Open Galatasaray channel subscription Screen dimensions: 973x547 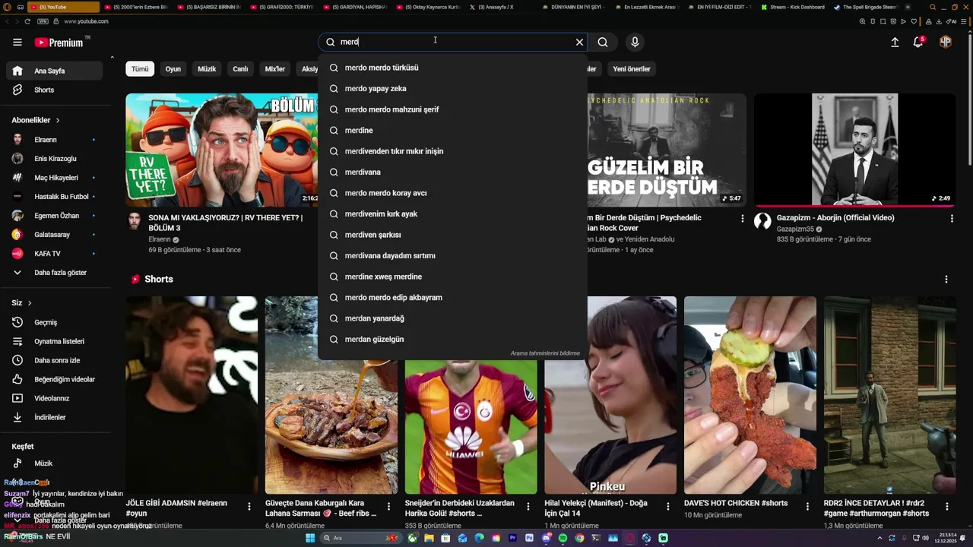tap(55, 235)
